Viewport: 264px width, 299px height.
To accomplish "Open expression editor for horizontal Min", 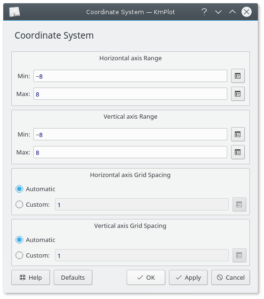I will pos(238,76).
